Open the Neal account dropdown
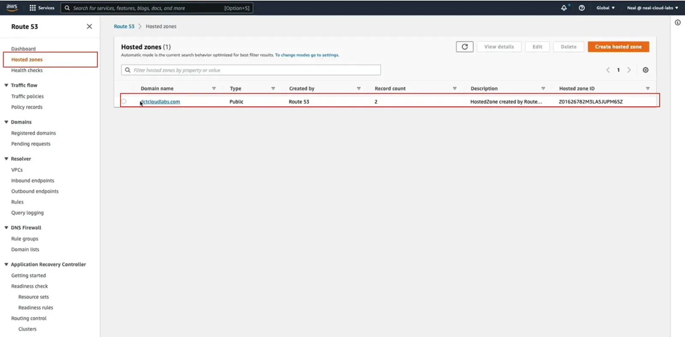 coord(652,8)
